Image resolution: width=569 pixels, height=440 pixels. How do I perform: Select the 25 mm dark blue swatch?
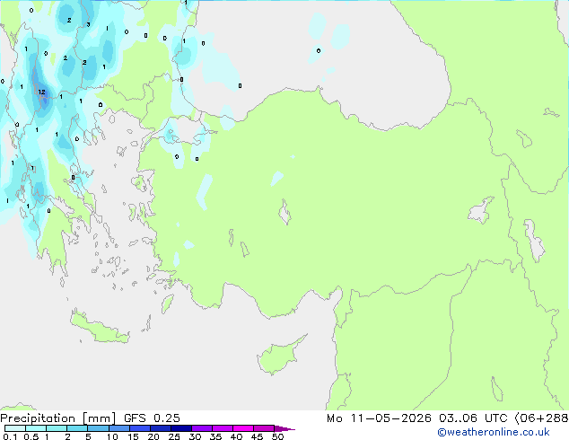click(x=180, y=428)
